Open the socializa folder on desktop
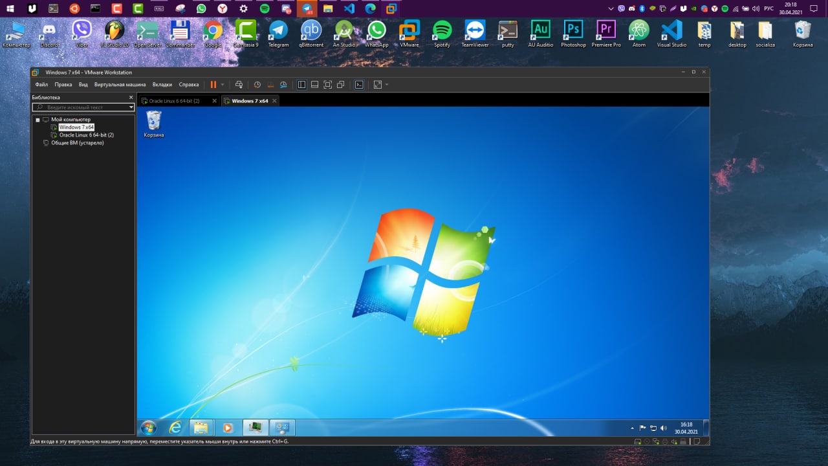This screenshot has height=466, width=828. pyautogui.click(x=765, y=34)
